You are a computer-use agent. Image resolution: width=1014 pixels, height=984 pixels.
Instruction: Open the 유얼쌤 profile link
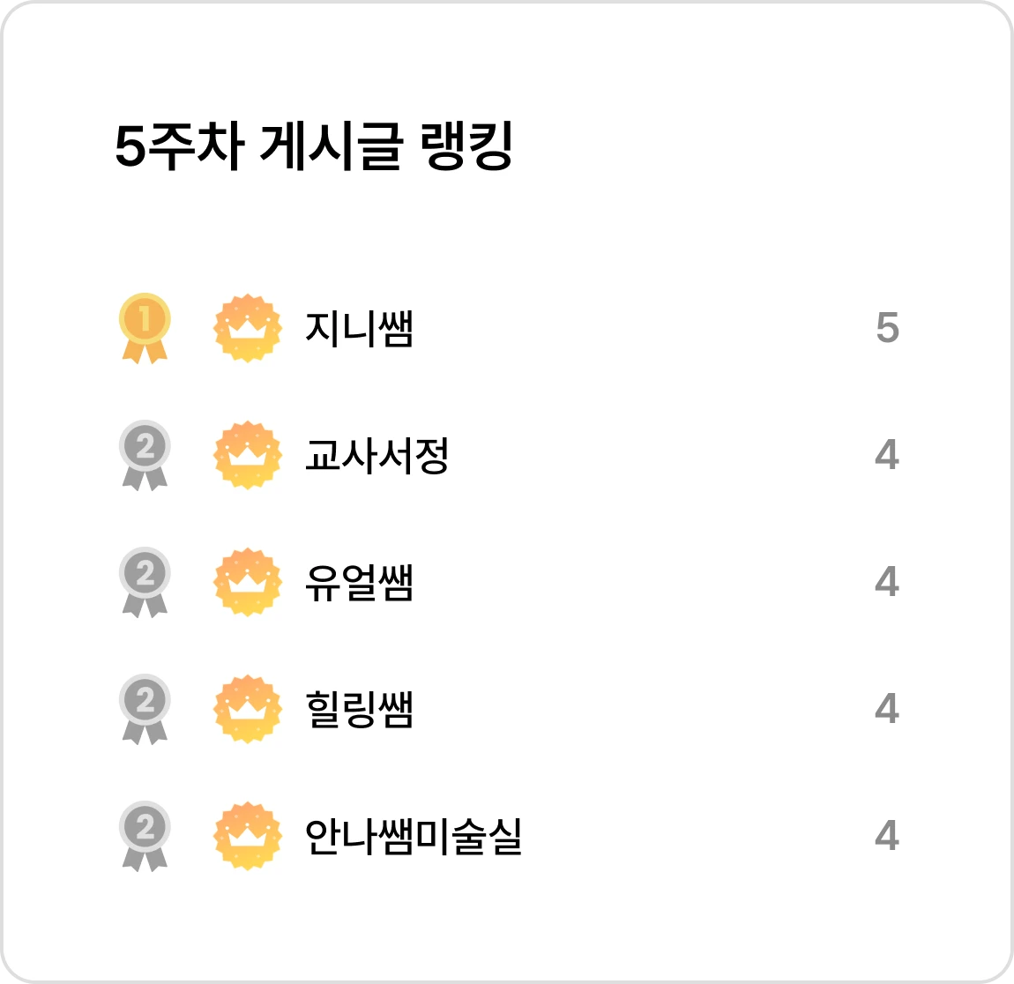[359, 582]
